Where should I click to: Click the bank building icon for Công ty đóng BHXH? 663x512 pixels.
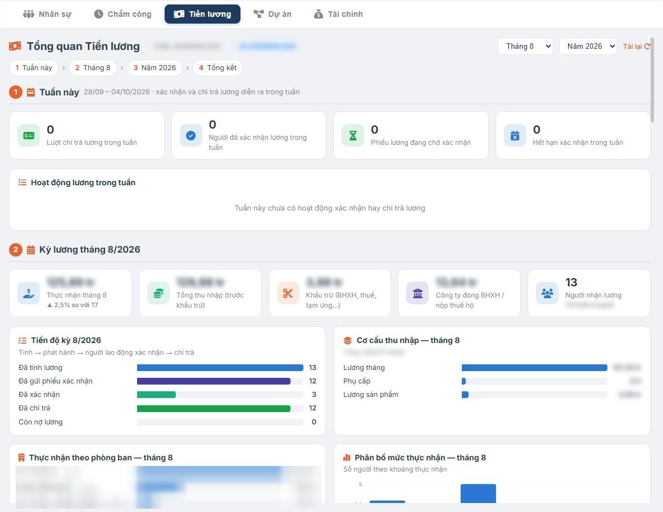click(x=418, y=293)
